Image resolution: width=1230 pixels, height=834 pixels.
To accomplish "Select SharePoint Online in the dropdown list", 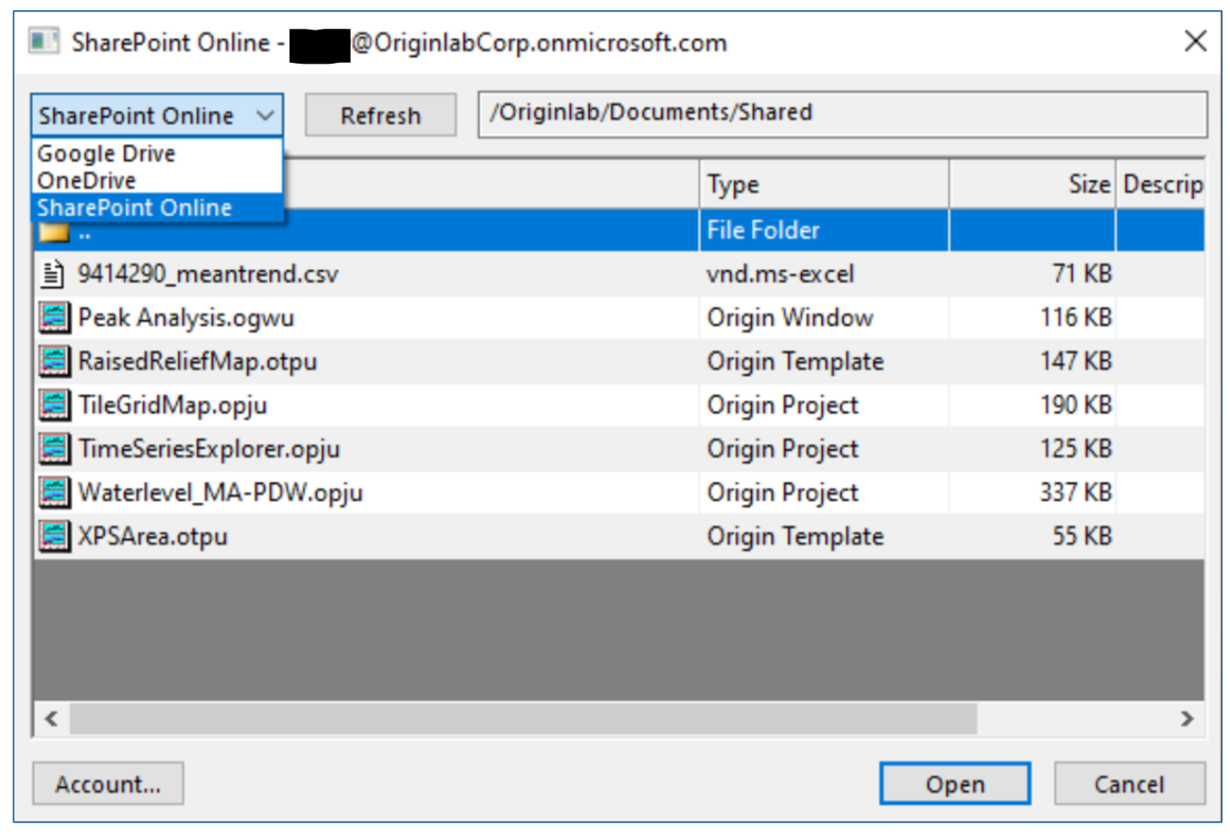I will (134, 207).
